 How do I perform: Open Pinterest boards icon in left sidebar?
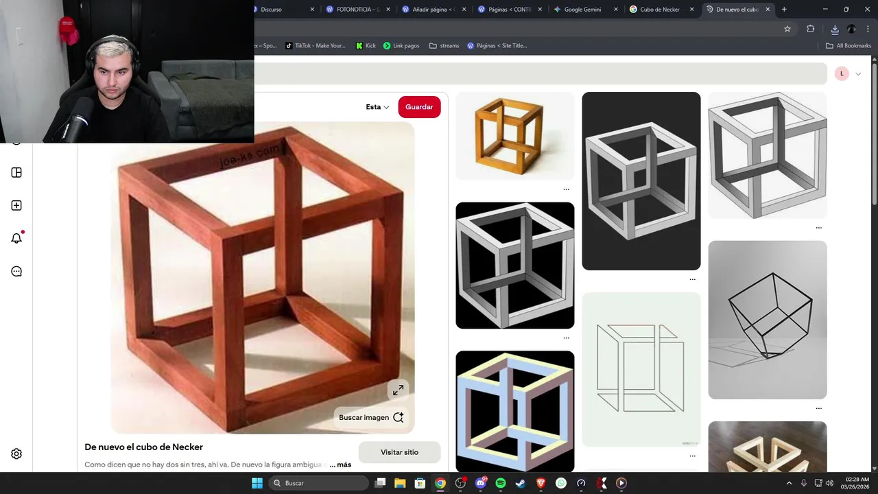(16, 173)
